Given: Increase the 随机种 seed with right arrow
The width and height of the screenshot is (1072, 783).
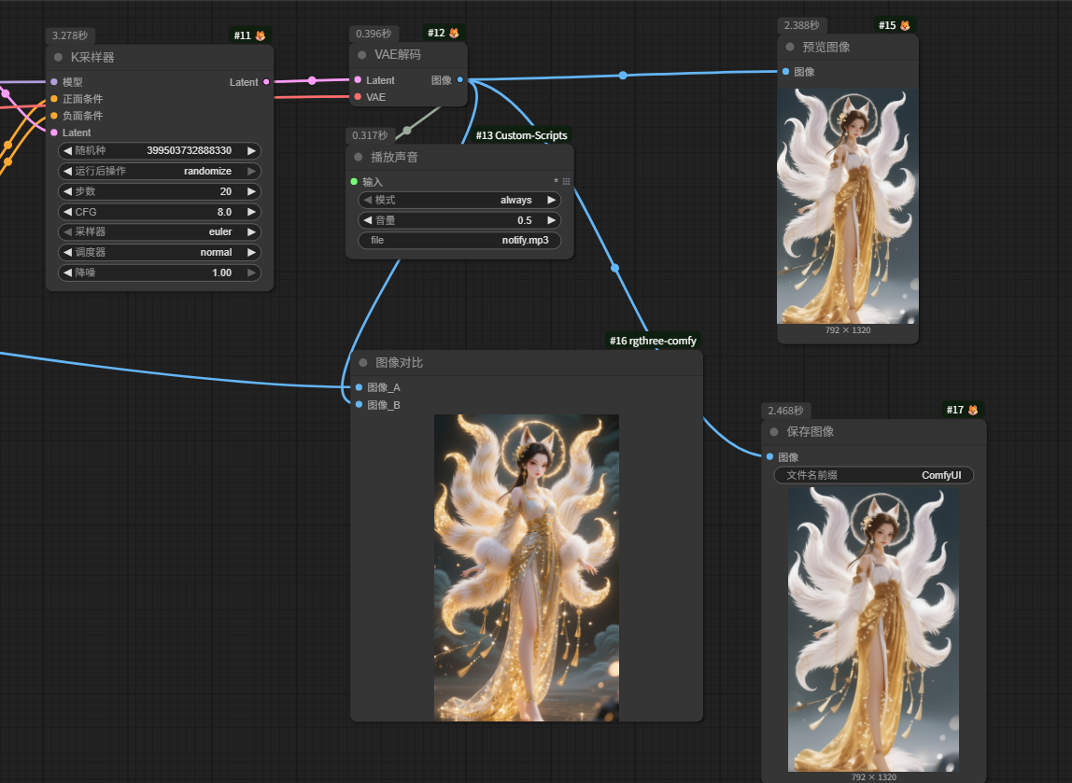Looking at the screenshot, I should [251, 150].
